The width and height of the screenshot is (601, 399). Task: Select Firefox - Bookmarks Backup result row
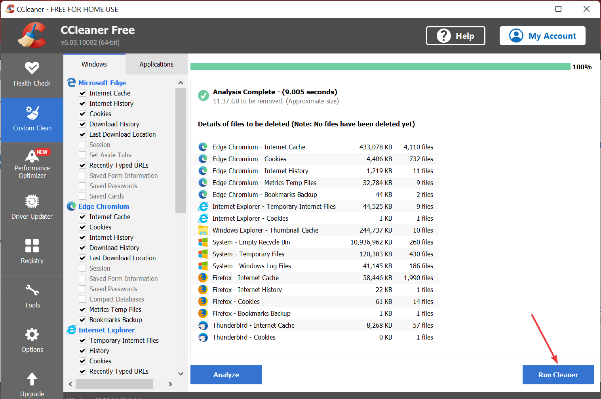[x=316, y=313]
